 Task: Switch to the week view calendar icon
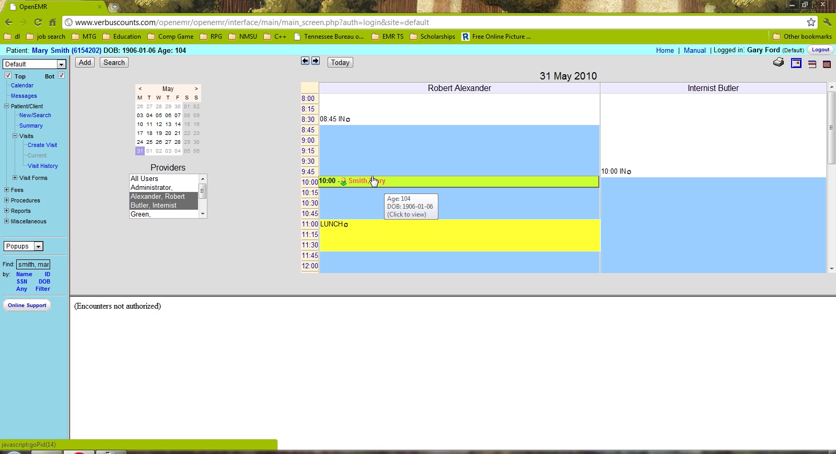pyautogui.click(x=812, y=64)
